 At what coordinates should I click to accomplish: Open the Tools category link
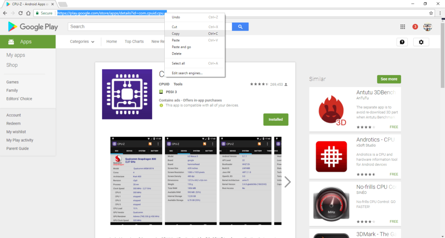[178, 84]
